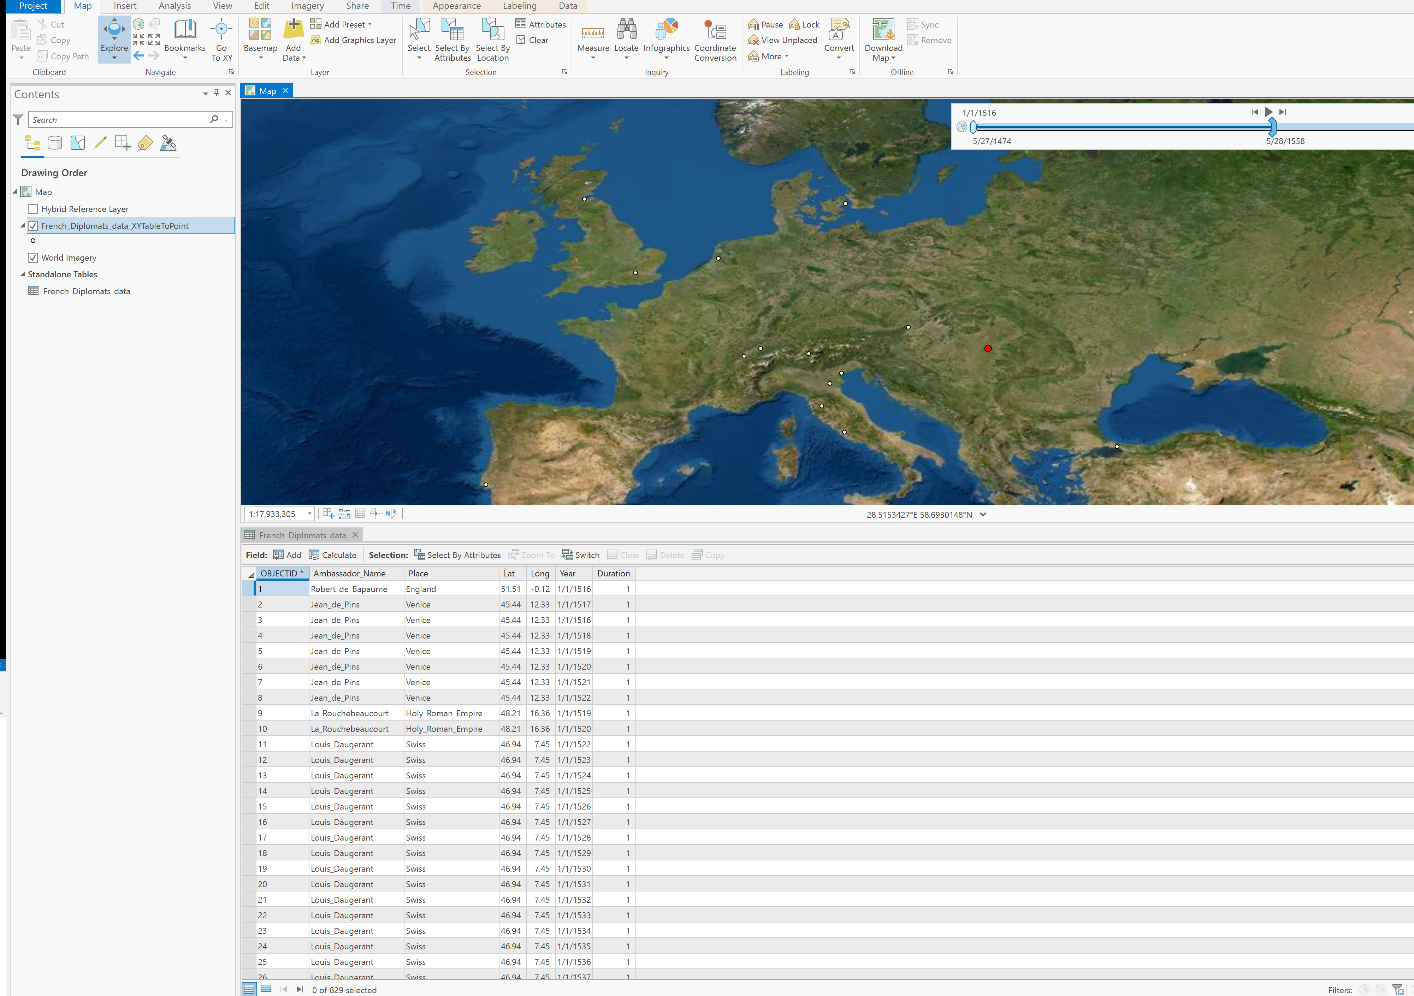Click Lock labels toggle
Image resolution: width=1414 pixels, height=996 pixels.
click(x=804, y=25)
